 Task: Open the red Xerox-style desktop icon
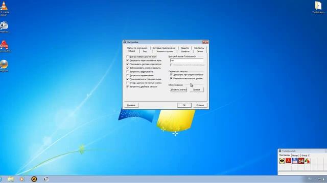click(x=4, y=46)
